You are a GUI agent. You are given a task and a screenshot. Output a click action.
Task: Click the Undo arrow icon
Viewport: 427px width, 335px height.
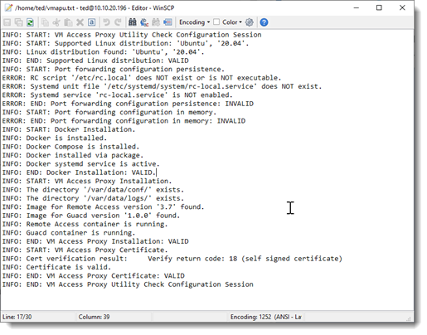click(x=106, y=22)
